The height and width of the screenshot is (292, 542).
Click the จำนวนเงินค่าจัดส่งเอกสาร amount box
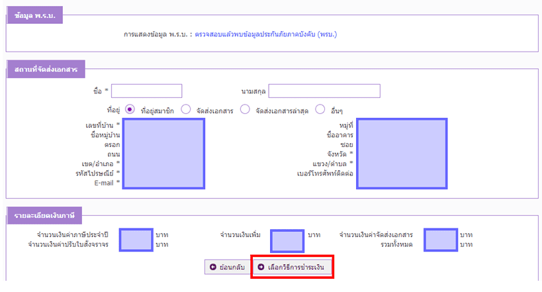(x=440, y=240)
